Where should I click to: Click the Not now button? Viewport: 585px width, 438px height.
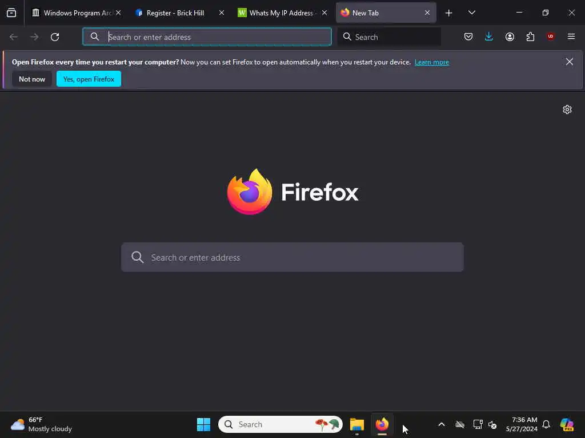pos(32,79)
